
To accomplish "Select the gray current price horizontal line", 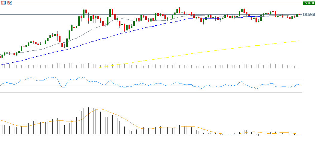I will coord(45,14).
